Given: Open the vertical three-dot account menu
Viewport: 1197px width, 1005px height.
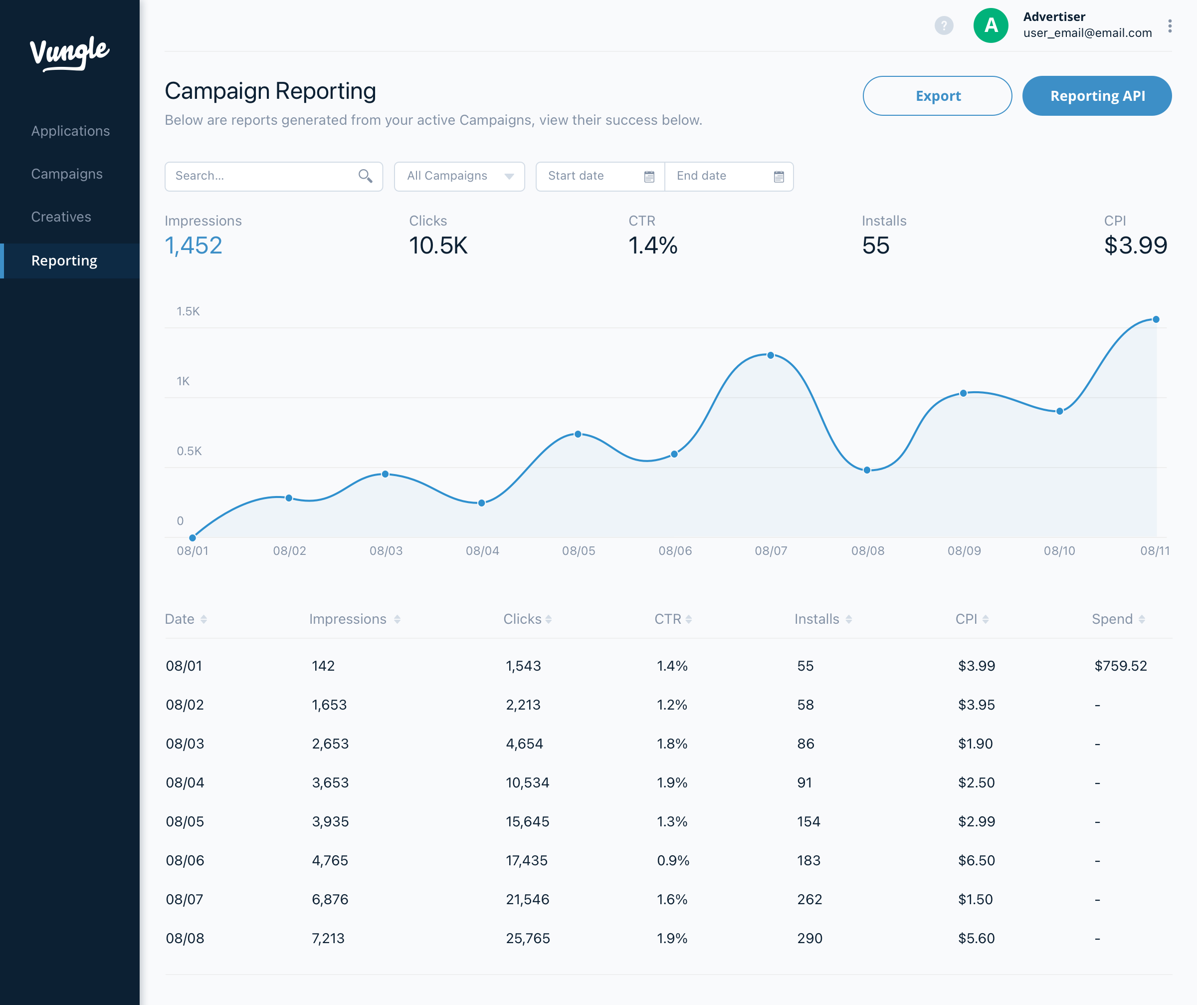Looking at the screenshot, I should click(x=1170, y=25).
